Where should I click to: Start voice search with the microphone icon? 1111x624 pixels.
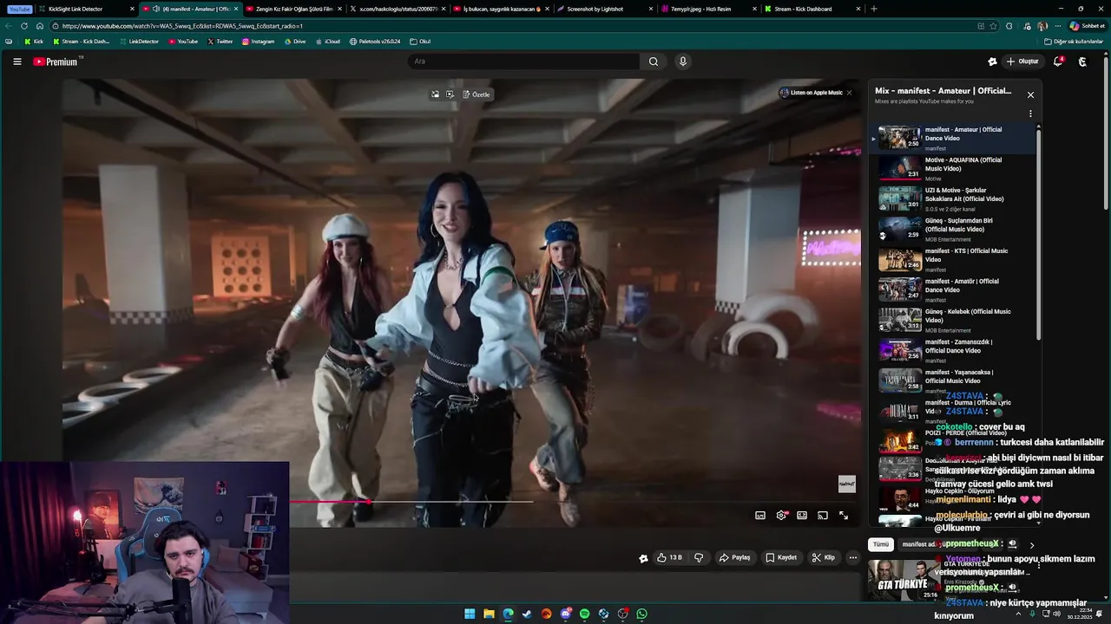coord(683,62)
